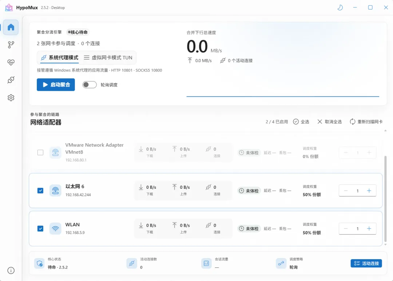This screenshot has width=393, height=281.
Task: Click the 未体检 badge for VMnet8
Action: 249,152
